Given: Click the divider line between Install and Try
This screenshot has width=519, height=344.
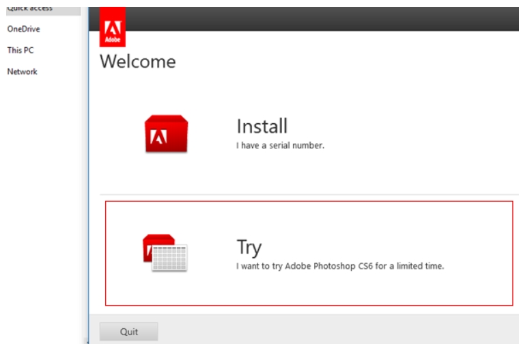Looking at the screenshot, I should (307, 194).
